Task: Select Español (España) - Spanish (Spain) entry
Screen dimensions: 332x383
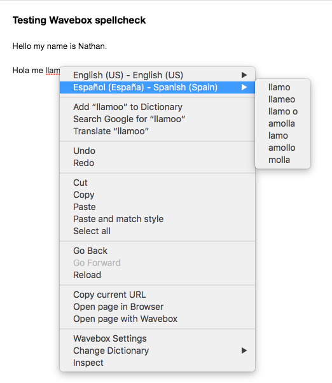Action: pyautogui.click(x=157, y=87)
